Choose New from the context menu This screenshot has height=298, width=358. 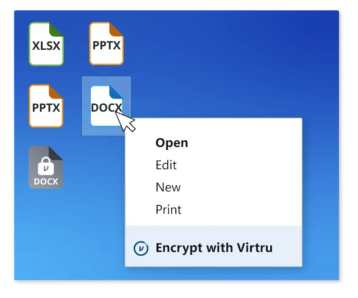(x=168, y=187)
